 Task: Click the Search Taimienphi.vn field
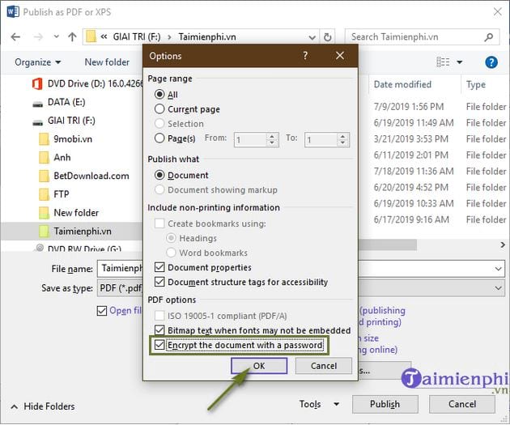click(422, 37)
